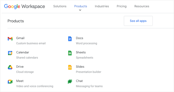Open the Resources menu
Image resolution: width=174 pixels, height=92 pixels.
click(x=142, y=6)
